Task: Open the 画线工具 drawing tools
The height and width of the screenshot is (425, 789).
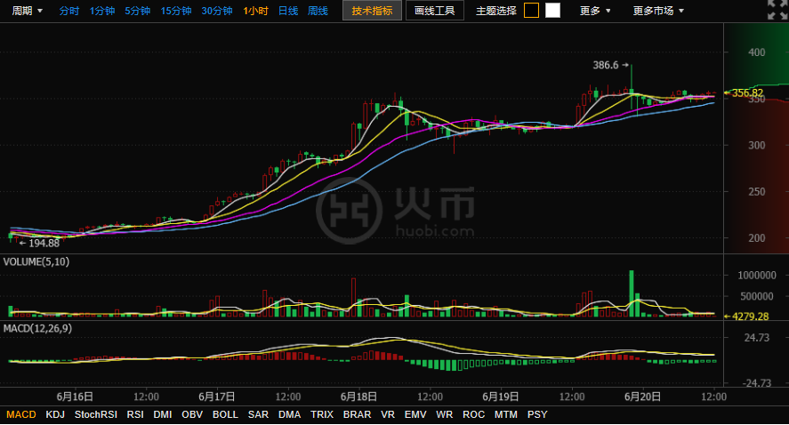Action: (x=435, y=11)
